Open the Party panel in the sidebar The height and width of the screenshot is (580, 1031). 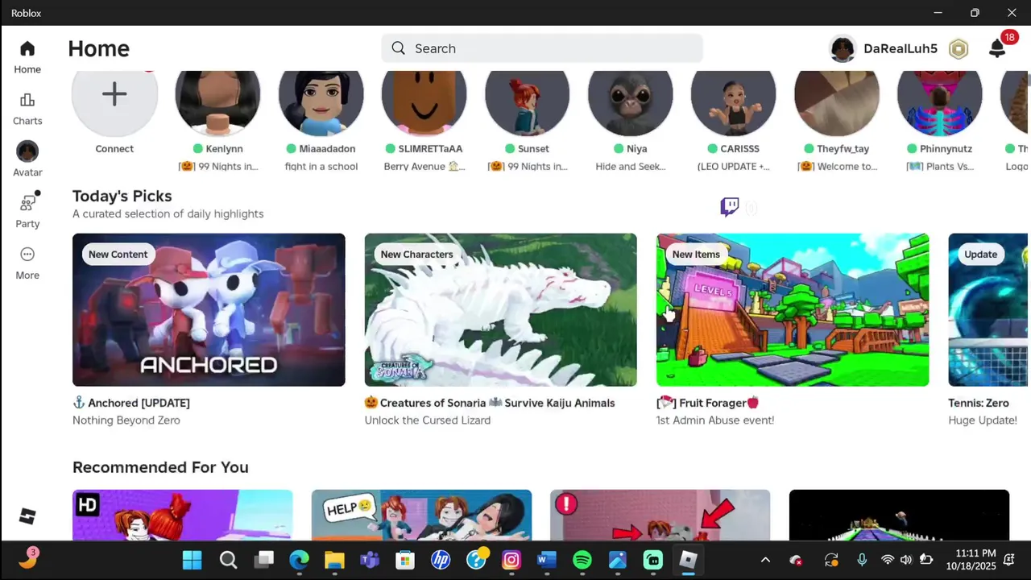click(27, 212)
